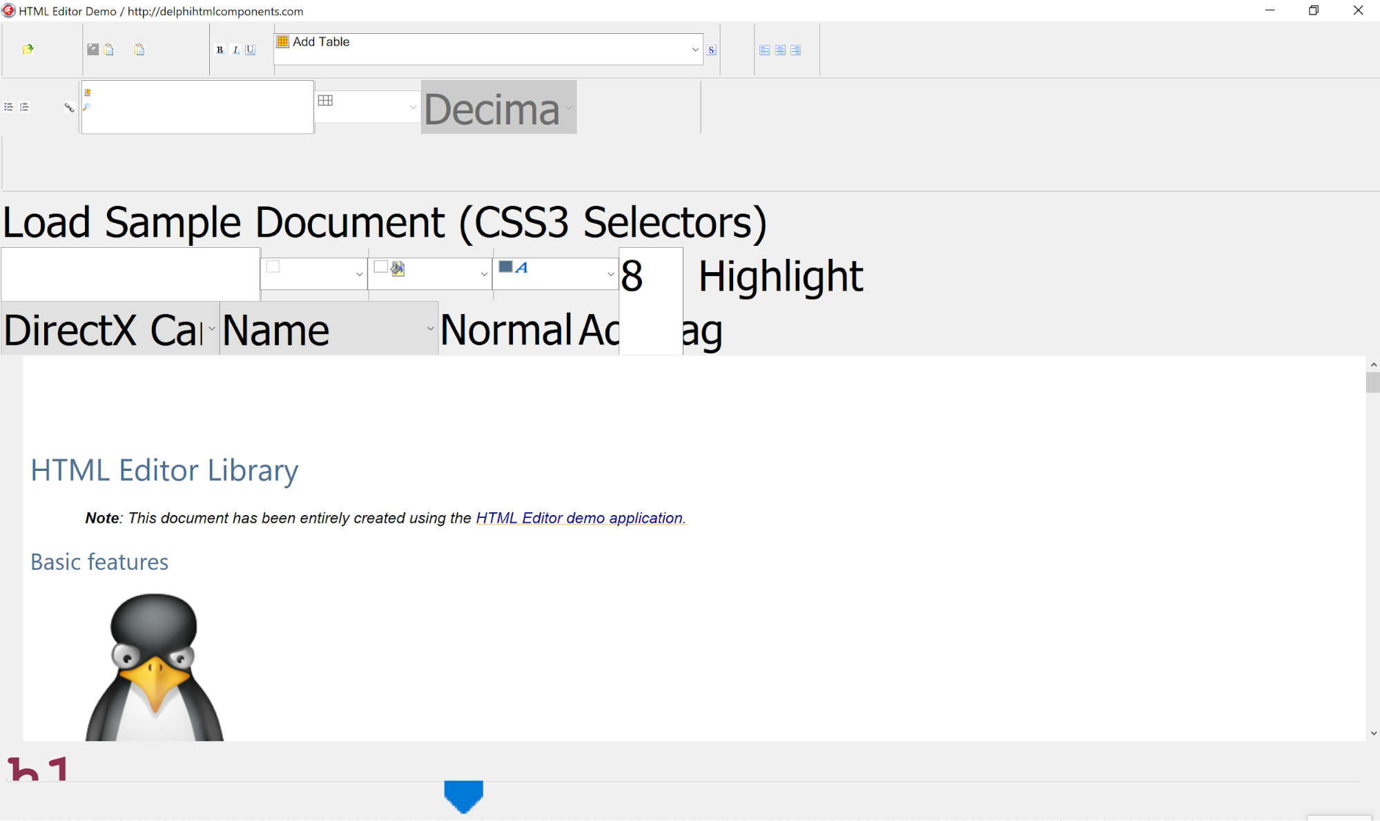Viewport: 1380px width, 821px height.
Task: Open the font color A dropdown
Action: [610, 274]
